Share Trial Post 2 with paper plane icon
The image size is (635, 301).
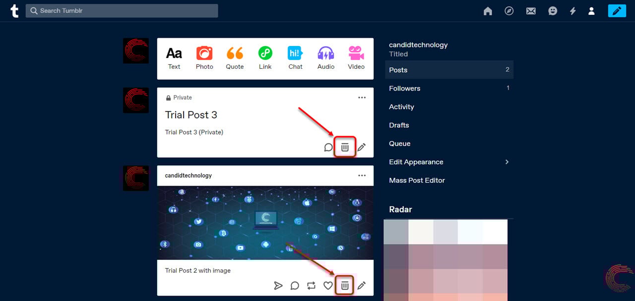click(x=278, y=285)
